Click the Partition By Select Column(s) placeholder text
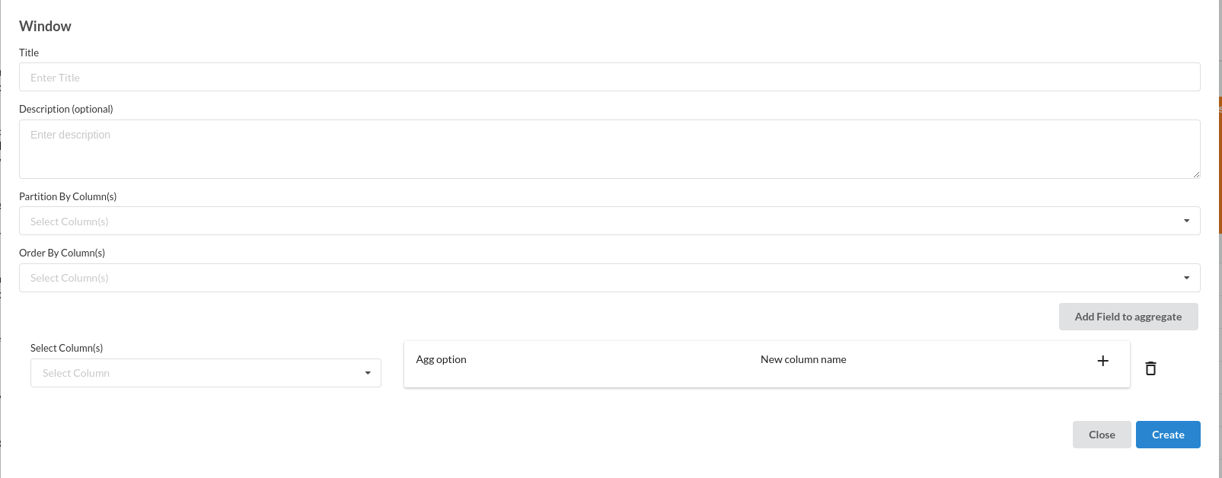The image size is (1222, 478). pyautogui.click(x=69, y=221)
